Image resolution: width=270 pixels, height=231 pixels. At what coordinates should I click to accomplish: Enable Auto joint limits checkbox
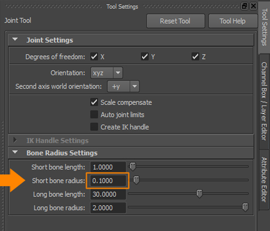click(x=94, y=114)
